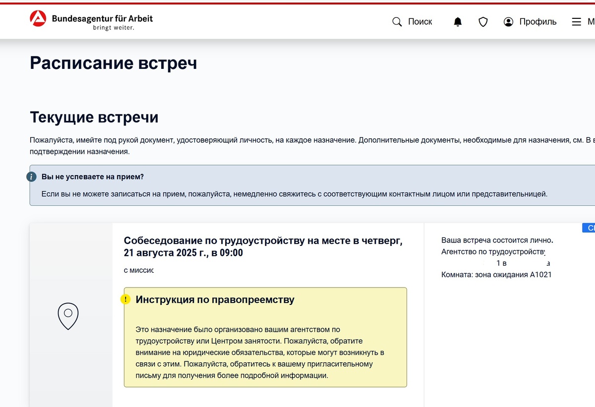This screenshot has width=595, height=407.
Task: Open search via the magnifier icon
Action: tap(397, 22)
